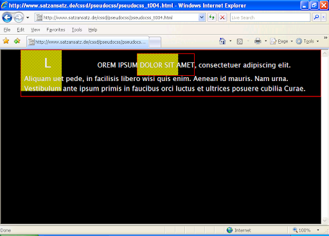Image resolution: width=329 pixels, height=236 pixels.
Task: Expand the Page dropdown arrow
Action: coord(292,41)
